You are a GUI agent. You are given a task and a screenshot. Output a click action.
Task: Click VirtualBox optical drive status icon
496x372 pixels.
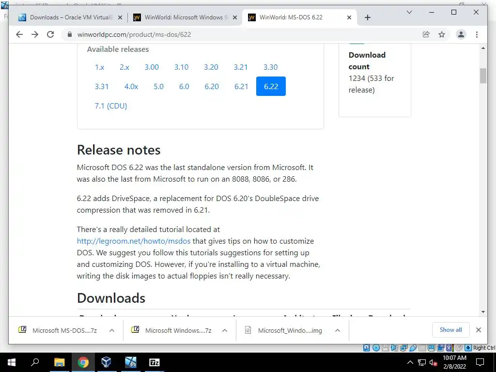pyautogui.click(x=376, y=348)
